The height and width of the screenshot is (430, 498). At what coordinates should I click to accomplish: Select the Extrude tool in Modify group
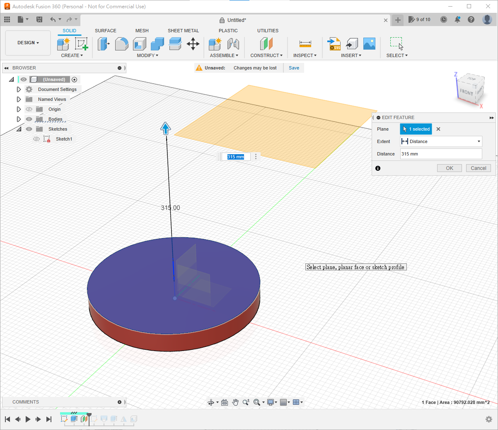tap(103, 44)
